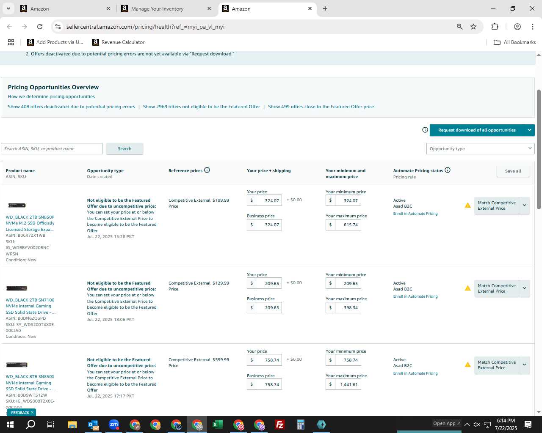Open Excel from the taskbar

coord(218,425)
